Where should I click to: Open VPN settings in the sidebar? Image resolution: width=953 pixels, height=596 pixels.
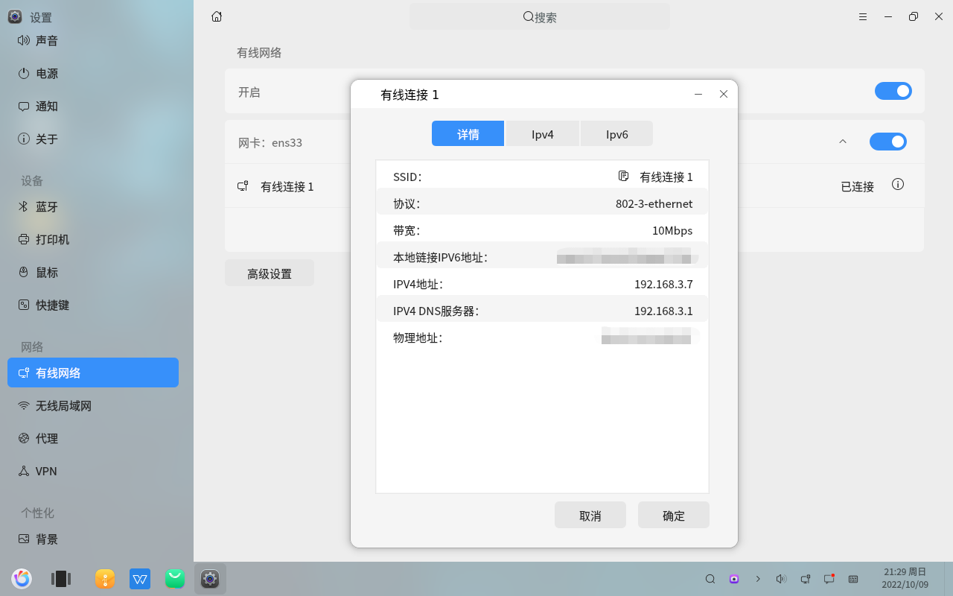pyautogui.click(x=93, y=471)
